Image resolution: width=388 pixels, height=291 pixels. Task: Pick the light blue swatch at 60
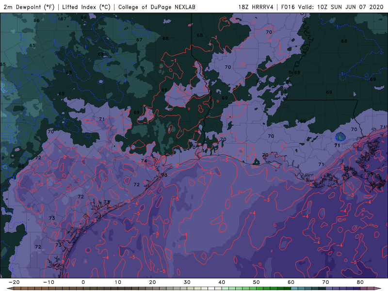pos(294,289)
